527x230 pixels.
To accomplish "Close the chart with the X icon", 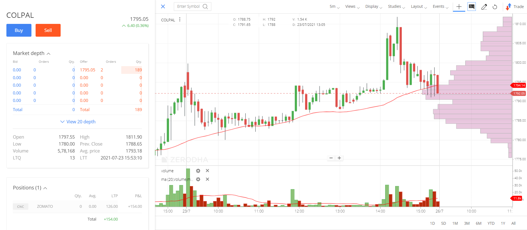I will pos(163,6).
